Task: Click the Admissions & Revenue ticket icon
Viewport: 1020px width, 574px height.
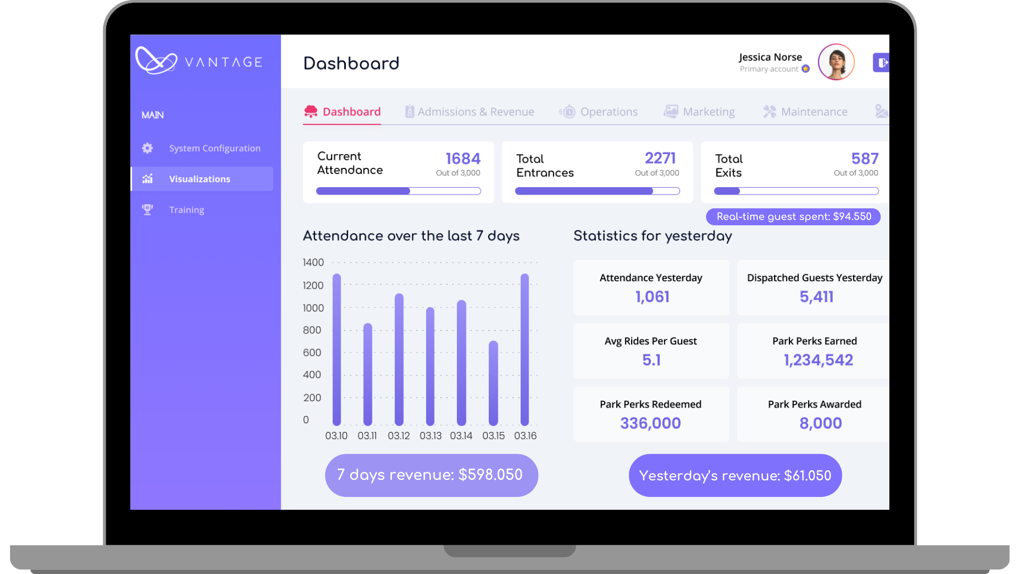Action: [x=410, y=112]
